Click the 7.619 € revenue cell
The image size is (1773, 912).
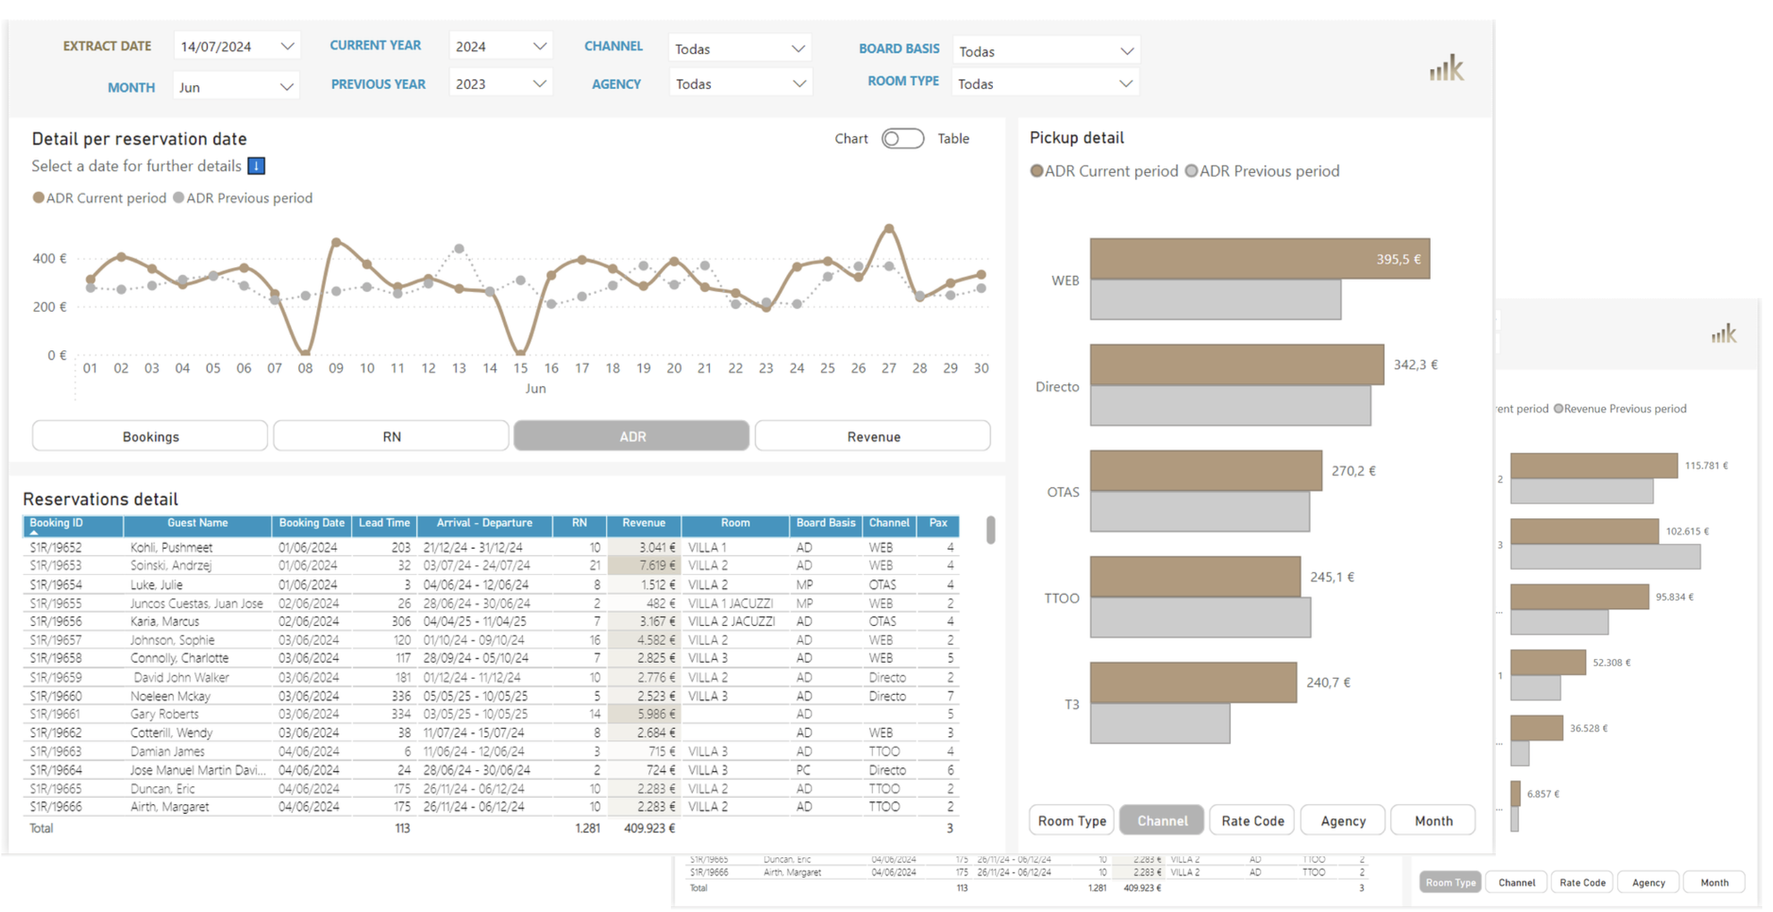tap(643, 565)
